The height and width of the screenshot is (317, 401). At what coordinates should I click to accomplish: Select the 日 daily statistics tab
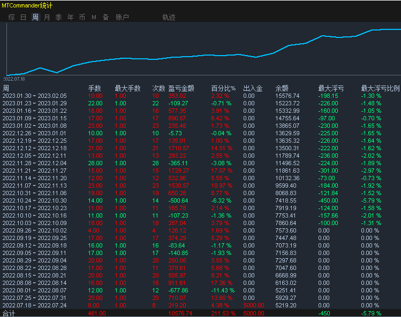[x=23, y=17]
